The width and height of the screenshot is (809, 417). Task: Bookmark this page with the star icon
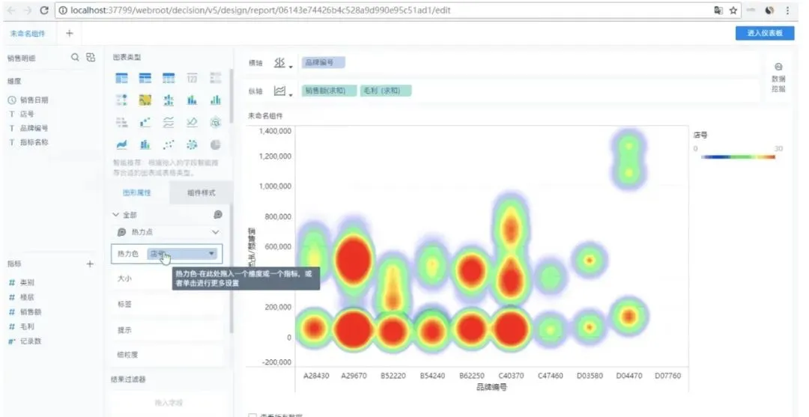tap(733, 11)
